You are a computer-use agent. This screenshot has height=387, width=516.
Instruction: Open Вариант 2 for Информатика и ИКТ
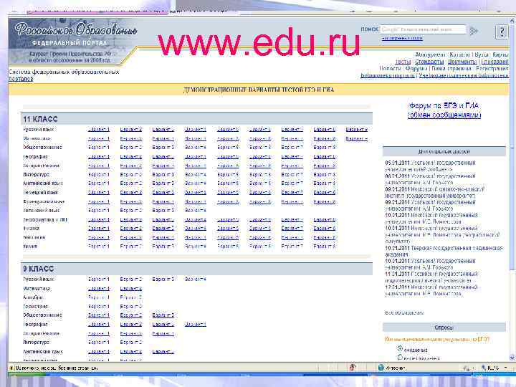(131, 219)
